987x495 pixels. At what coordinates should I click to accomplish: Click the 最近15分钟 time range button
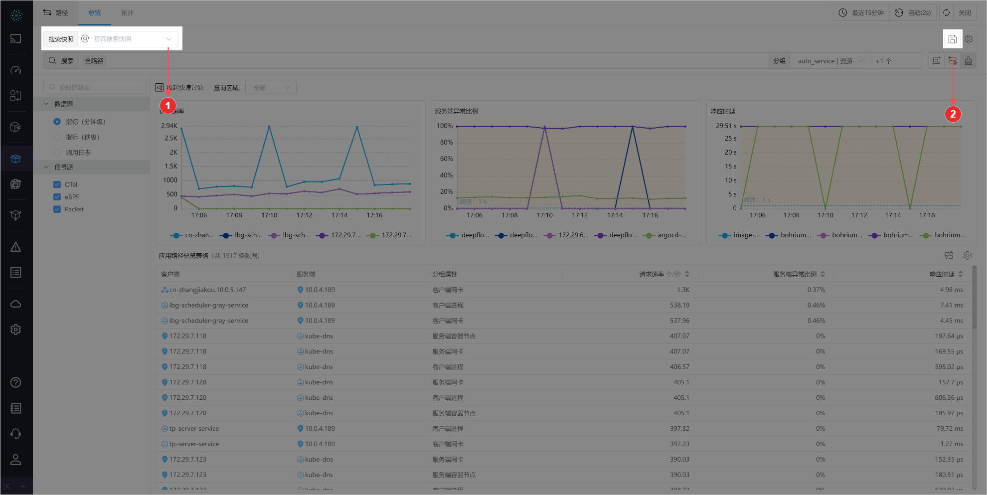coord(861,13)
